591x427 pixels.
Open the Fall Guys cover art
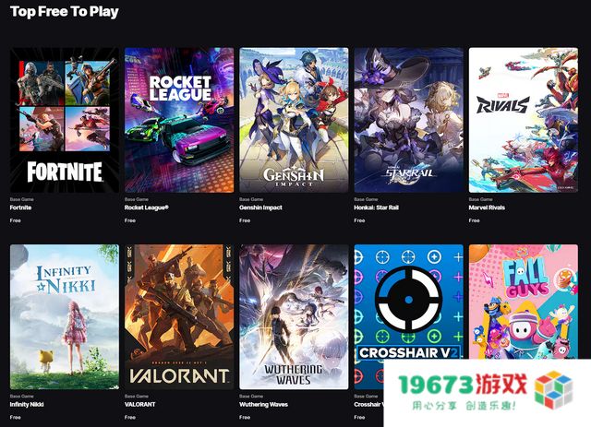pos(524,302)
